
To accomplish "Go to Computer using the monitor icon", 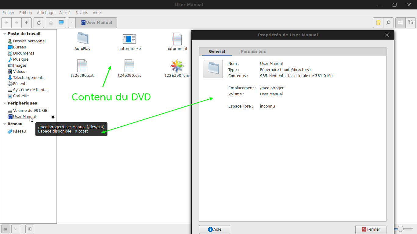I will click(x=61, y=23).
